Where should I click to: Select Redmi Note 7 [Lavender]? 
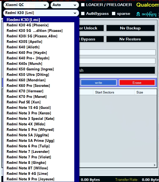(x=39, y=151)
